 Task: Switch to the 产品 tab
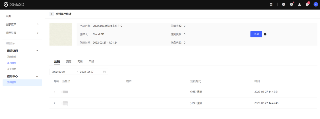[x=91, y=61]
